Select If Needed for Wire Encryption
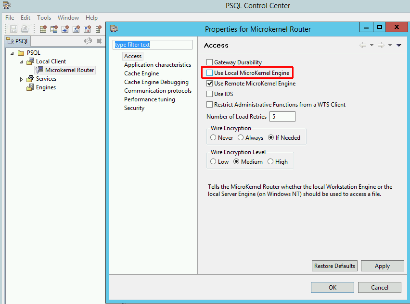410x304 pixels. click(271, 137)
